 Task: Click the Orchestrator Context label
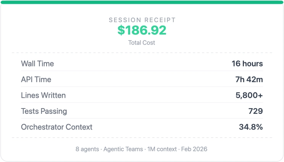(56, 127)
